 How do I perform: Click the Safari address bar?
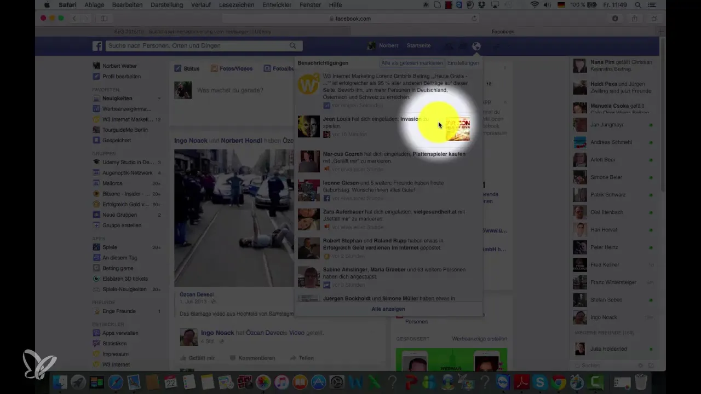(x=350, y=19)
